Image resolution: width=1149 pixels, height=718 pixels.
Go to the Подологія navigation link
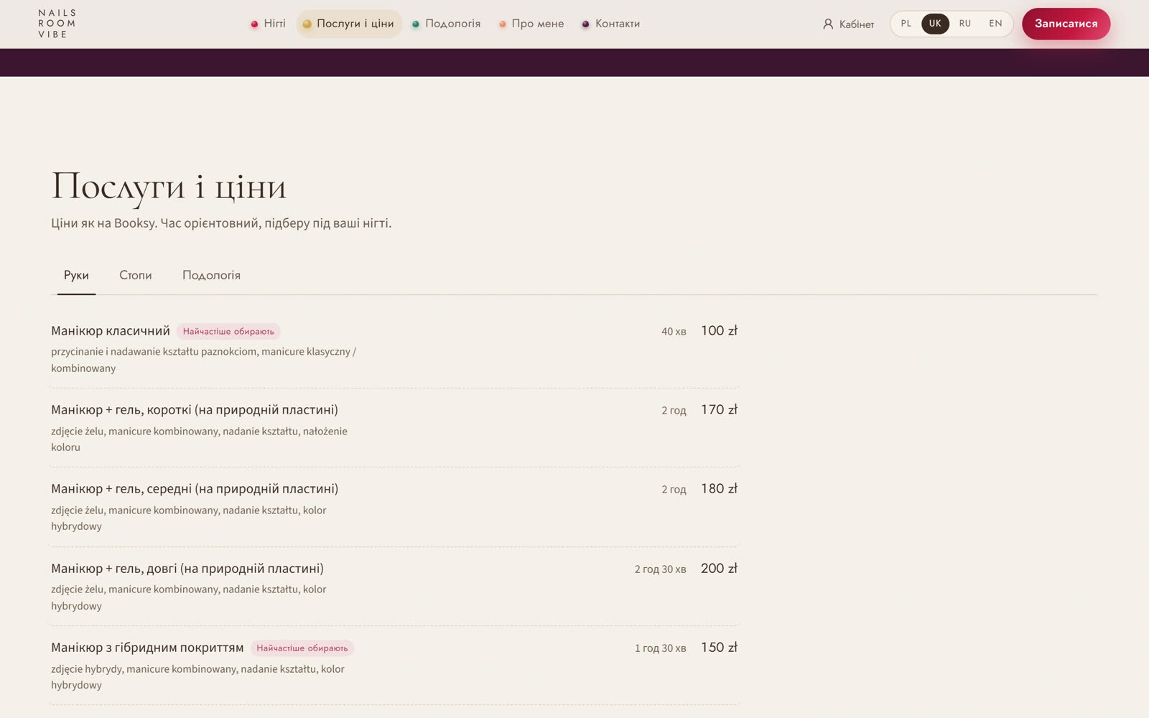(446, 24)
